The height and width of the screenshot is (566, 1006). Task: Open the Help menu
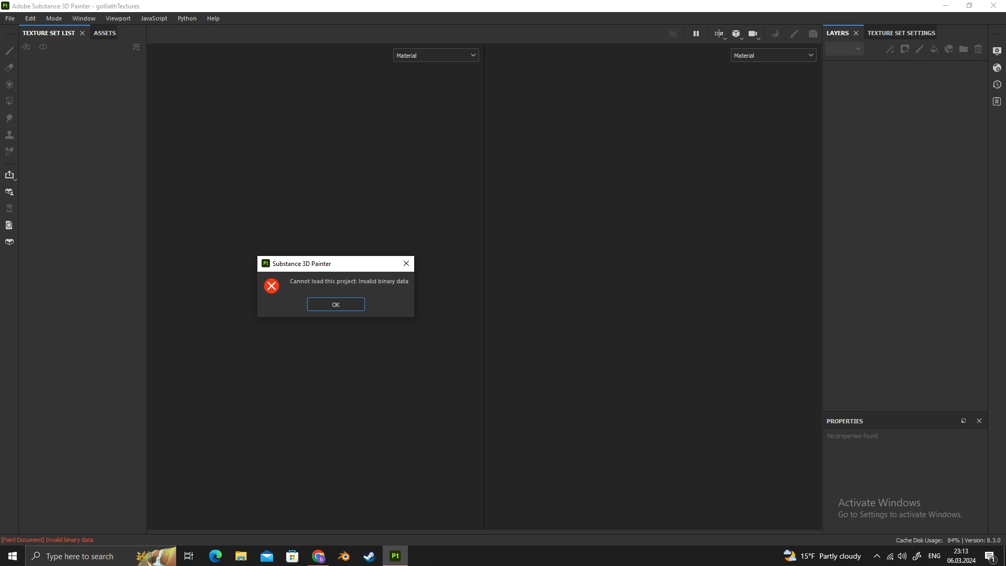213,18
